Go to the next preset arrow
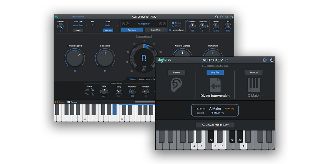 [127, 24]
